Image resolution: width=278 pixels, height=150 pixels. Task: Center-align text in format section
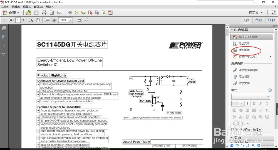(241, 110)
